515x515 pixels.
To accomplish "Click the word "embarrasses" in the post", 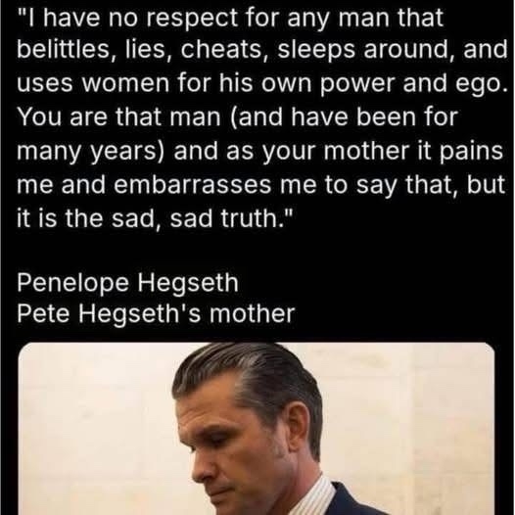I will pyautogui.click(x=193, y=185).
